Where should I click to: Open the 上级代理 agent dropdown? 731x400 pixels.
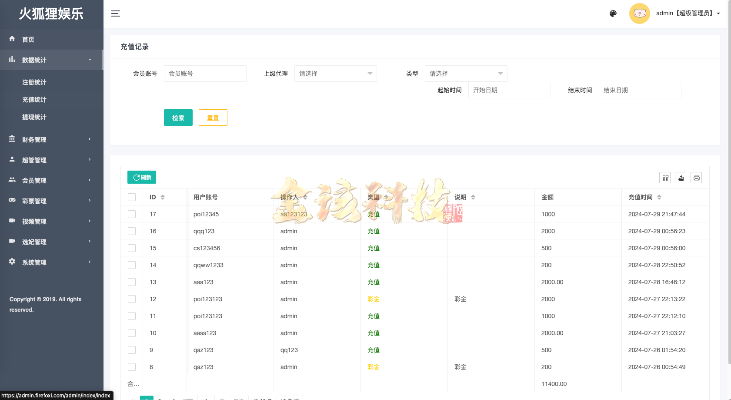click(335, 73)
